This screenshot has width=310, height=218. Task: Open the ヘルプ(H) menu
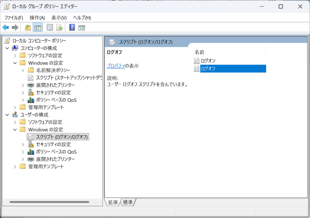pos(82,18)
